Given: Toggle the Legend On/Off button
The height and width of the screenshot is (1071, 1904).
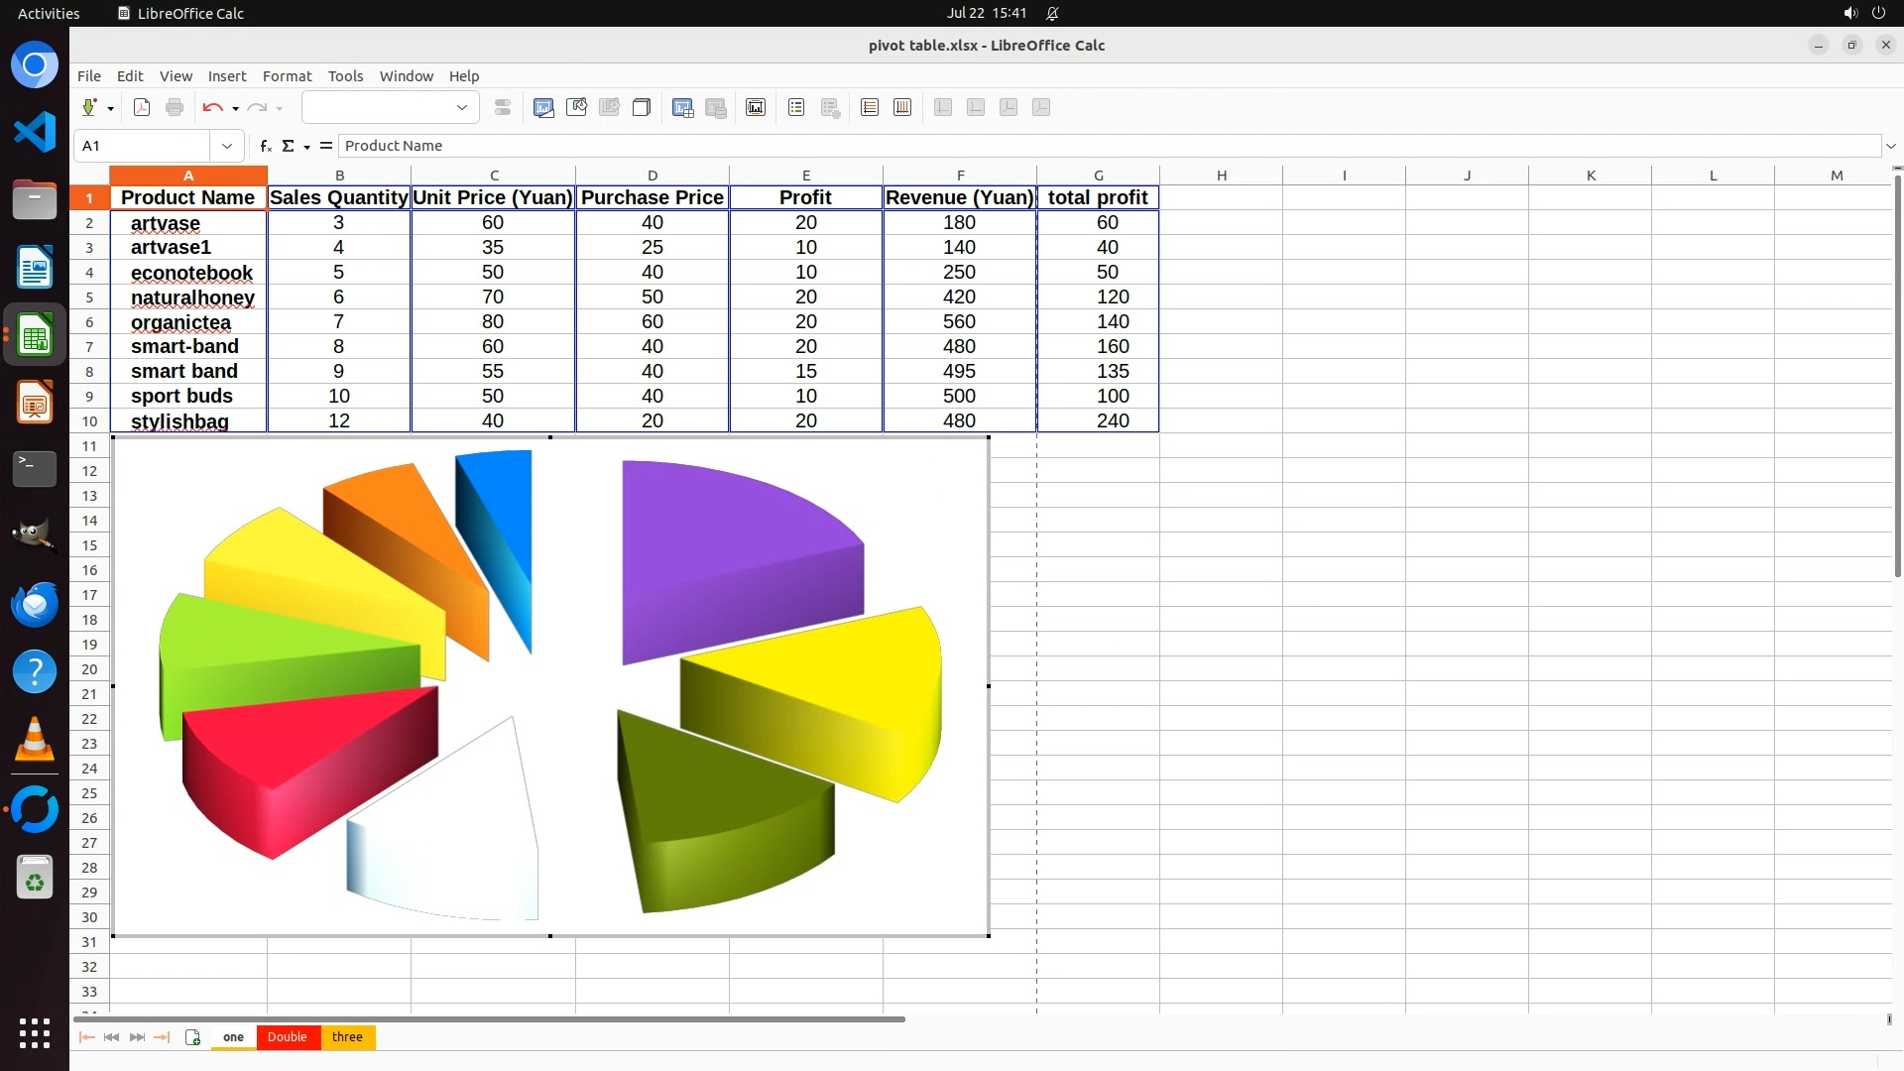Looking at the screenshot, I should [796, 108].
